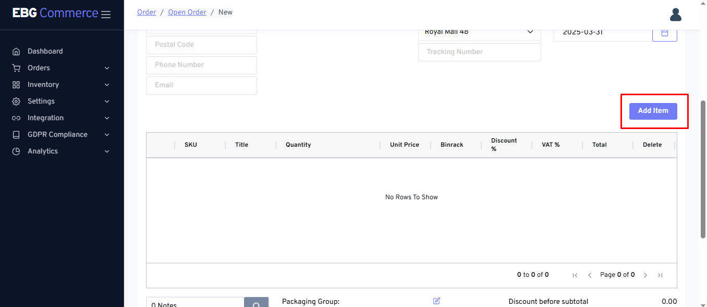Click the Order breadcrumb link

click(x=147, y=12)
